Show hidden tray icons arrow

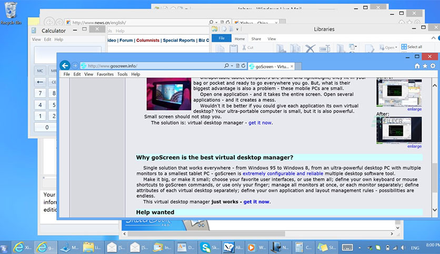pyautogui.click(x=359, y=248)
